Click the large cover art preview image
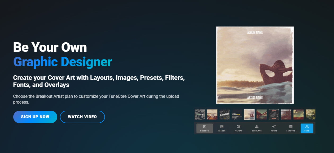Viewport: 334px width, 153px height. [255, 65]
